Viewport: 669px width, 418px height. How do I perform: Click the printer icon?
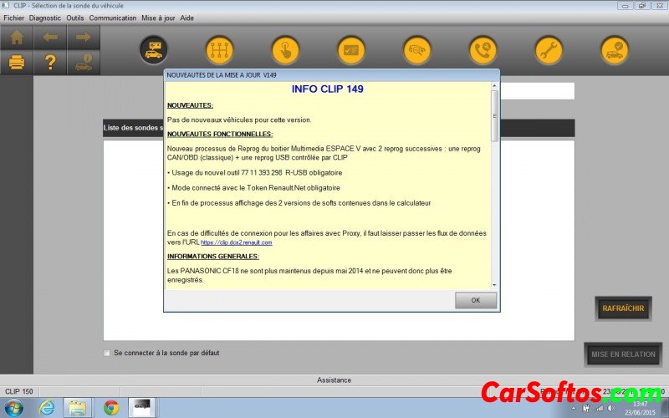(x=17, y=62)
